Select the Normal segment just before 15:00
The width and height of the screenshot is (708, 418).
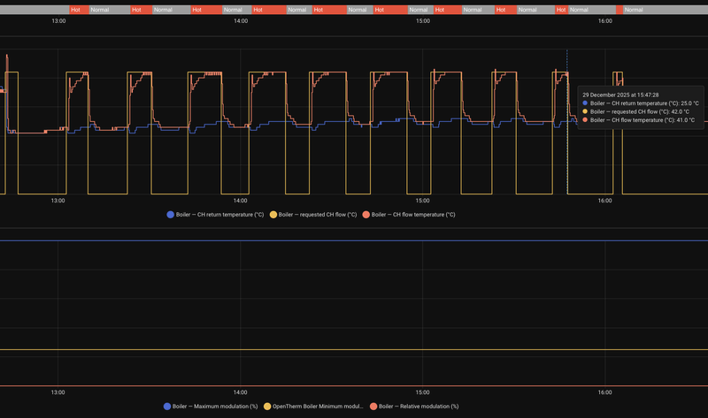(421, 10)
